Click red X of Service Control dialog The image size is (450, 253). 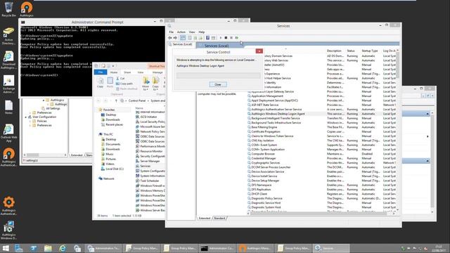click(x=259, y=51)
